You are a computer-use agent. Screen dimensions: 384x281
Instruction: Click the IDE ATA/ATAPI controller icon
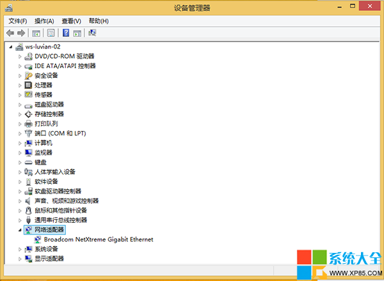28,66
